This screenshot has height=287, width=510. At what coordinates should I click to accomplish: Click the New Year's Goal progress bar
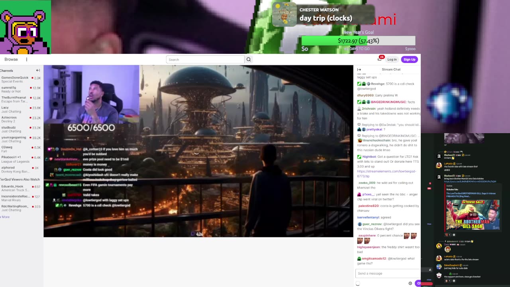click(x=358, y=41)
